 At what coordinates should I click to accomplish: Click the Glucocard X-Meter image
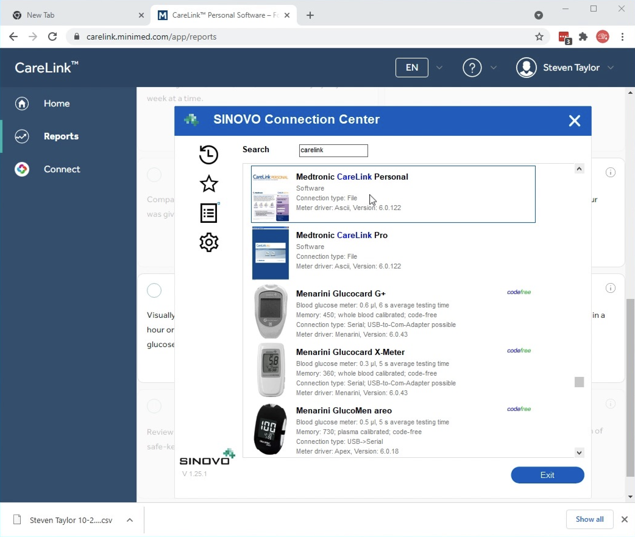pos(271,370)
